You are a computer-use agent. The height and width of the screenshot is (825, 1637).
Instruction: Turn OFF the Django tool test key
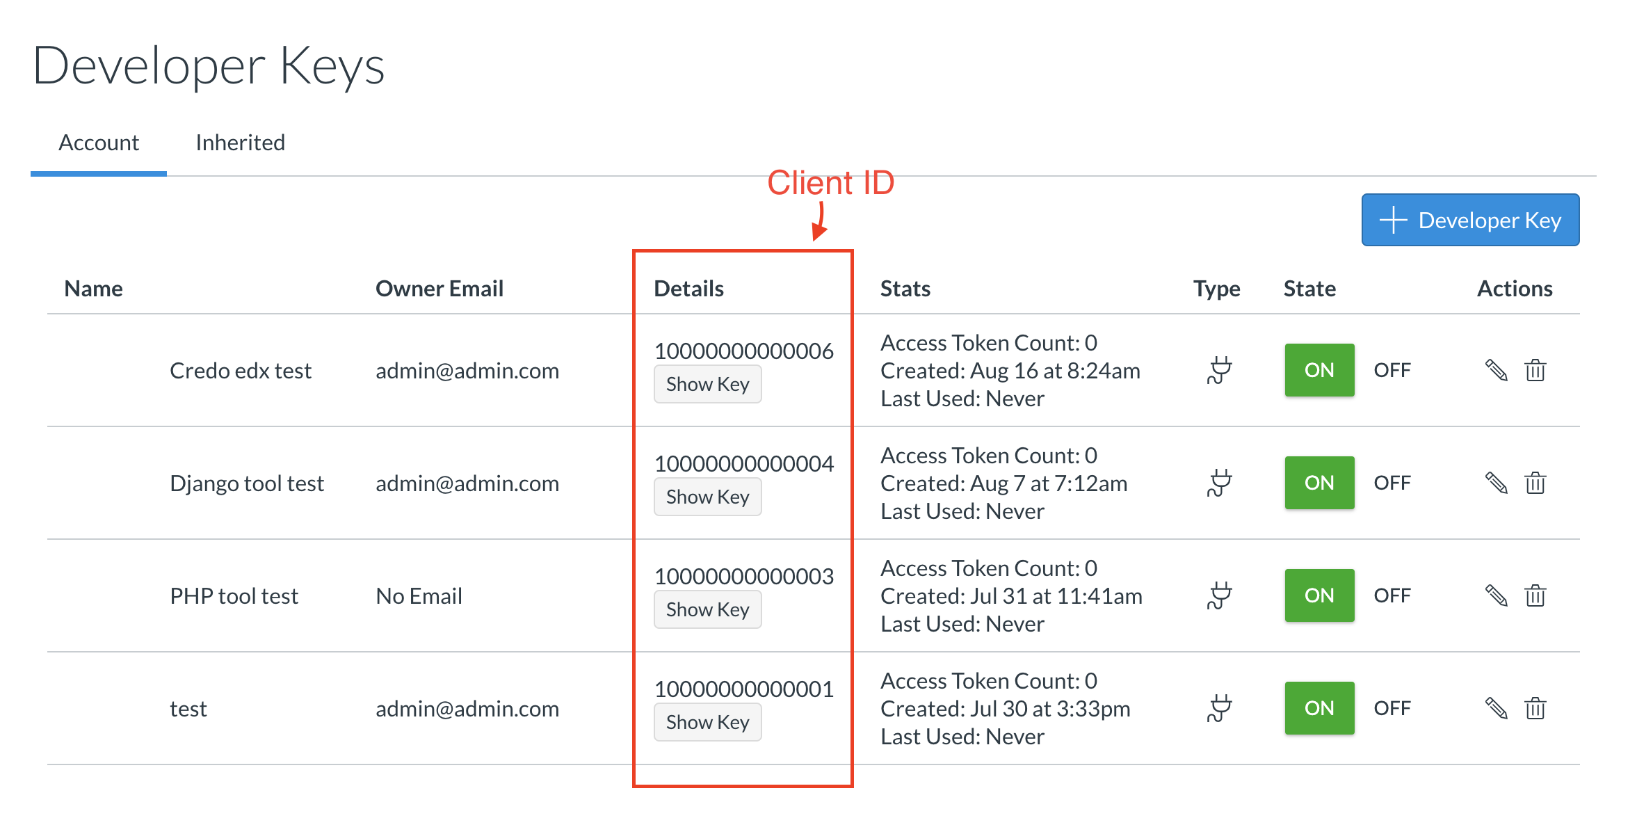coord(1392,483)
